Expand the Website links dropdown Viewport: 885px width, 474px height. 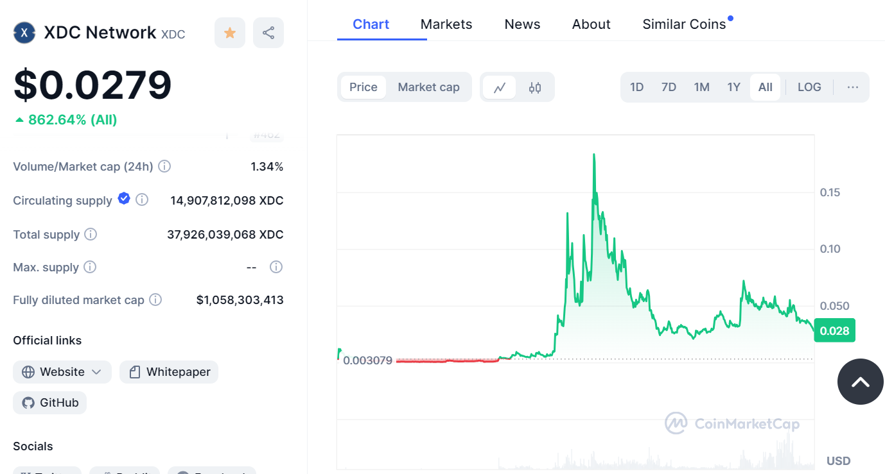coord(62,372)
